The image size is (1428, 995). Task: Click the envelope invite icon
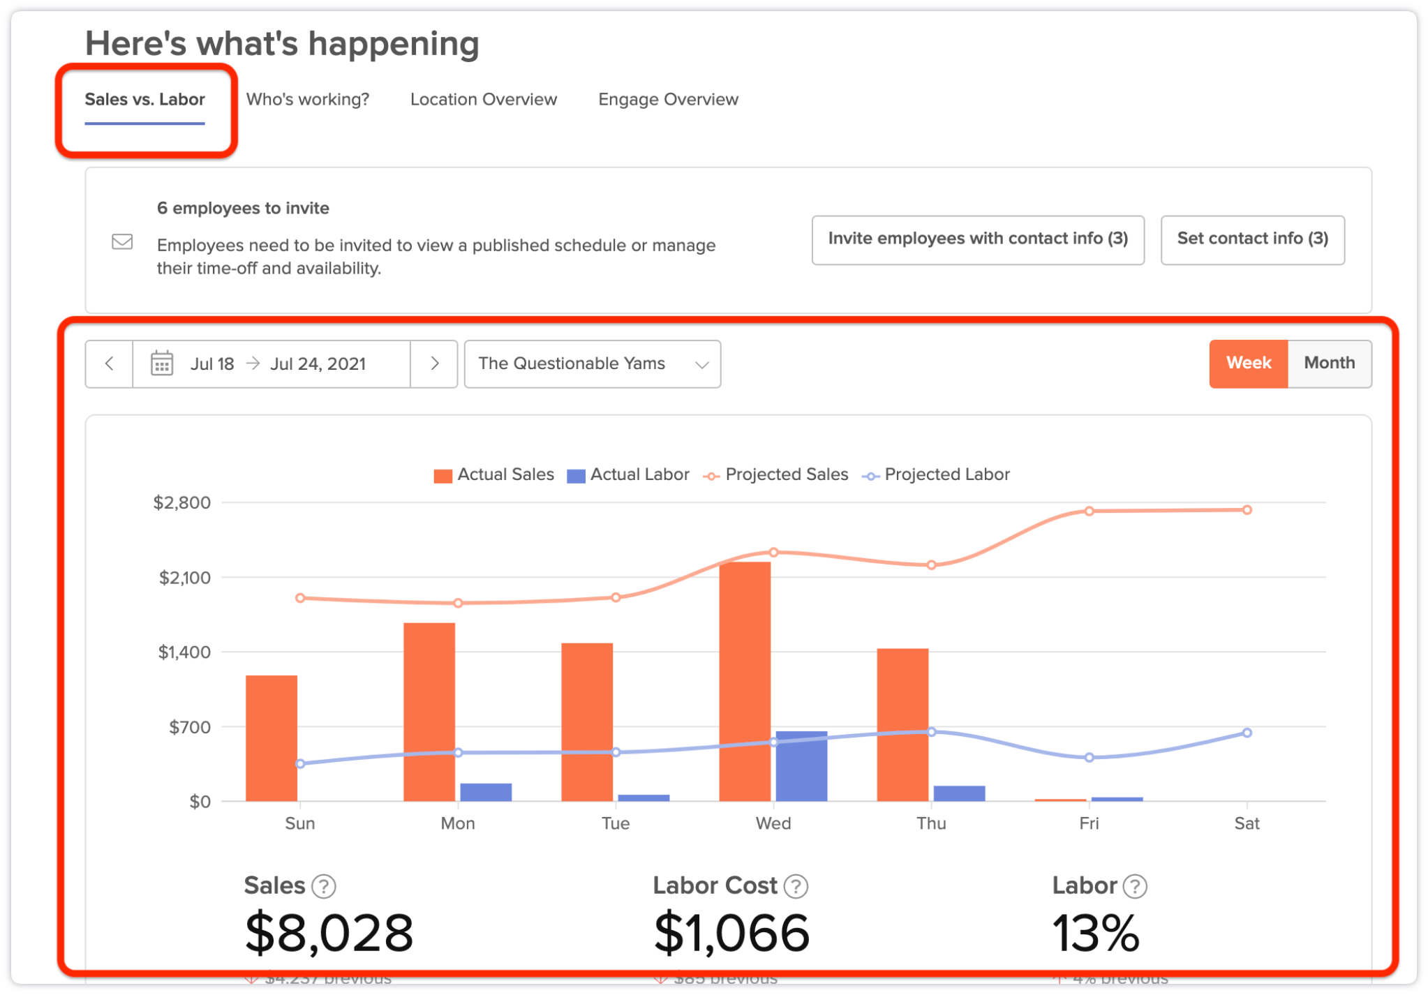click(x=122, y=241)
